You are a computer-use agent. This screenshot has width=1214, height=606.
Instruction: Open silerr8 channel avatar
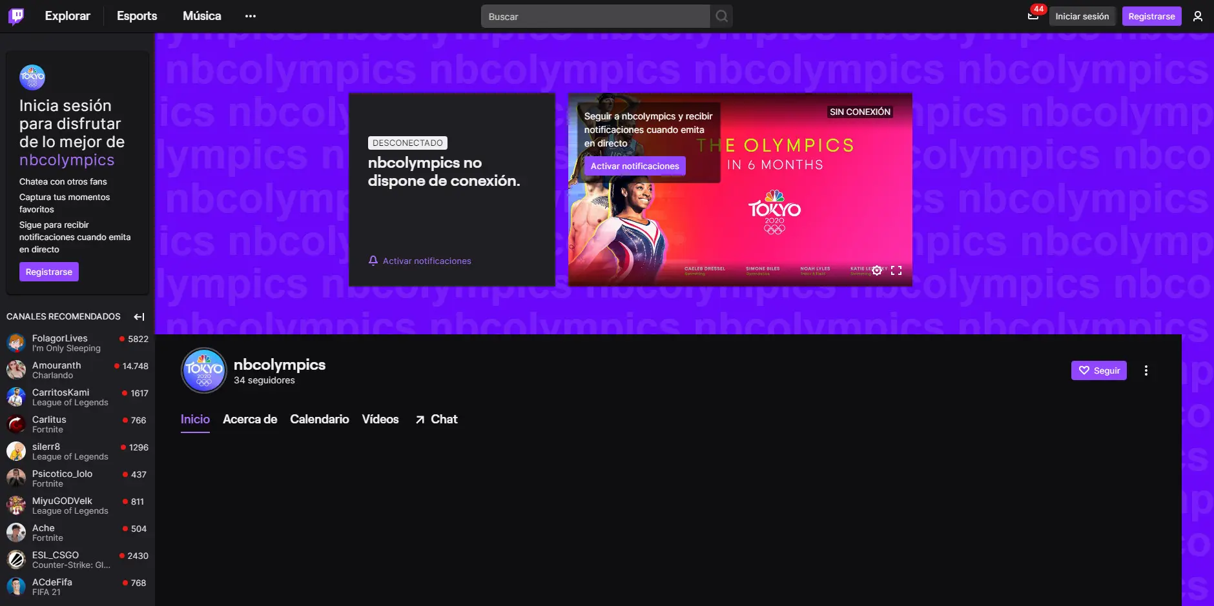coord(16,451)
